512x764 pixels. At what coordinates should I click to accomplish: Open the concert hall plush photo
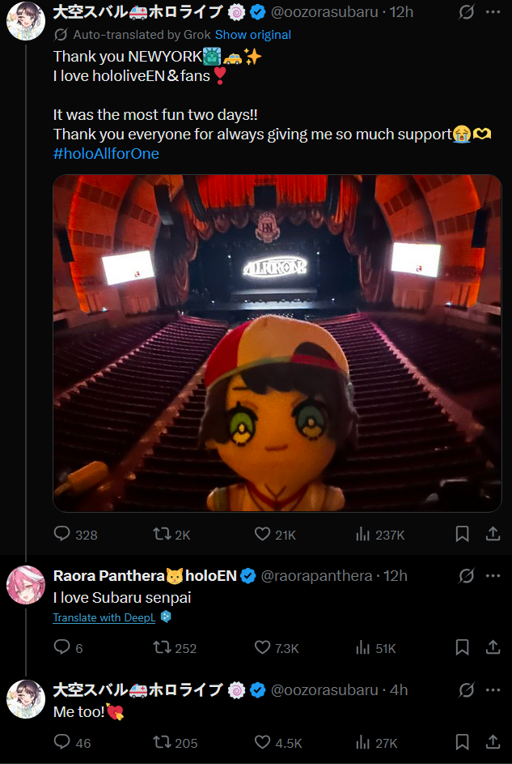(x=277, y=343)
